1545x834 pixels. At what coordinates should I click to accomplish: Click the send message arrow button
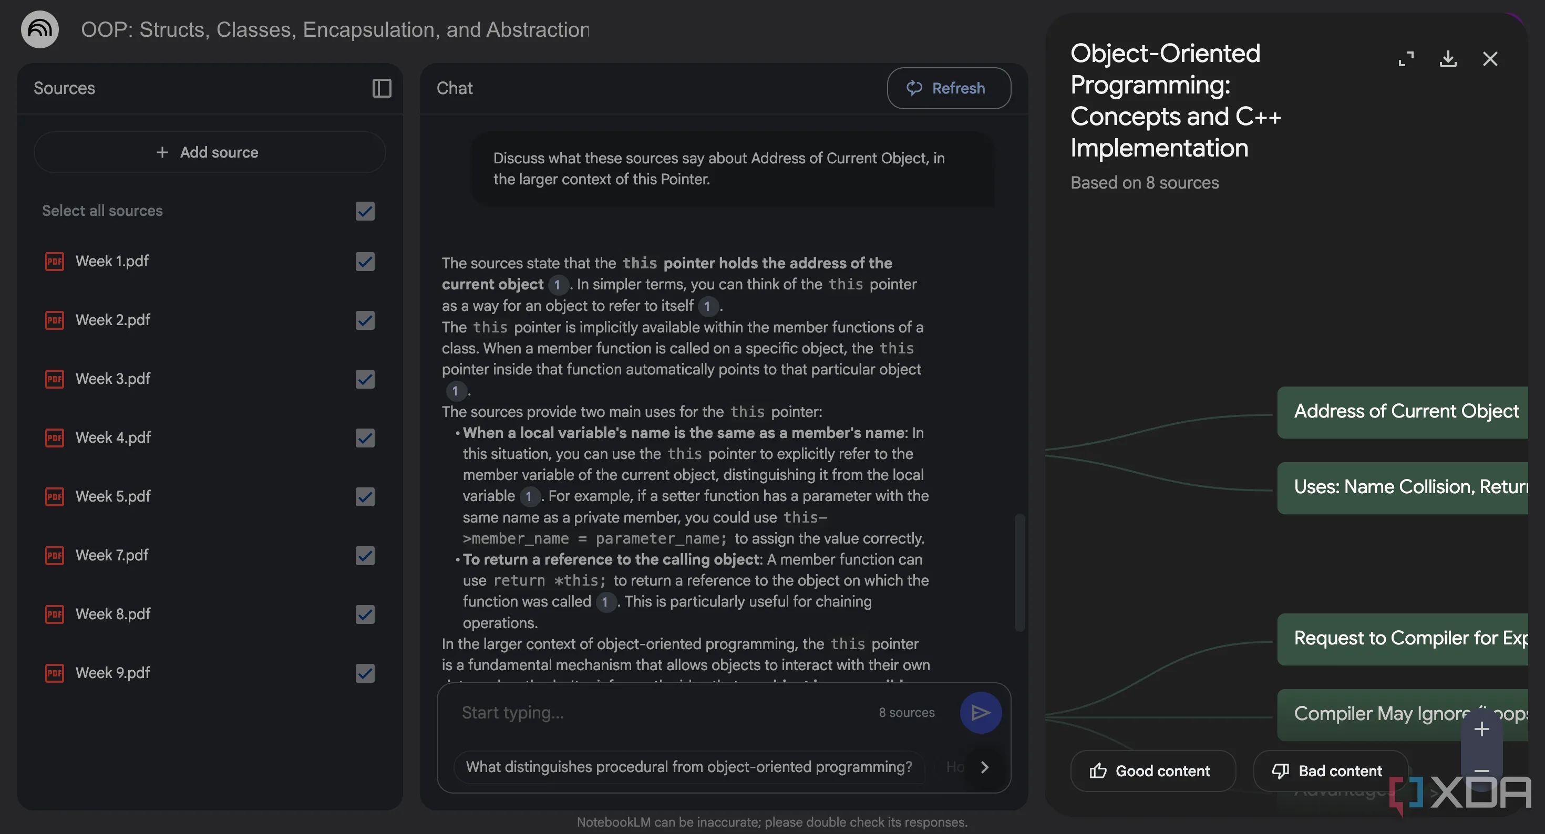[x=980, y=712]
